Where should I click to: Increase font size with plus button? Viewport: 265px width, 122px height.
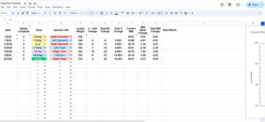pyautogui.click(x=96, y=13)
